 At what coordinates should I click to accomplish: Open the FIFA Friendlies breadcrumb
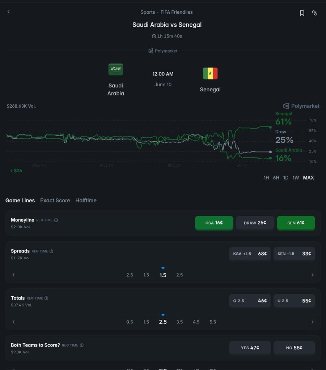177,12
